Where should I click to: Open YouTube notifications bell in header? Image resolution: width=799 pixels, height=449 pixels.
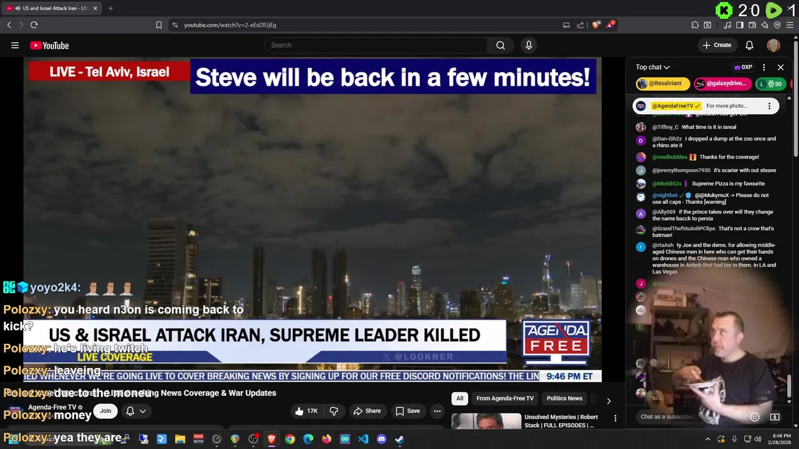click(x=750, y=45)
